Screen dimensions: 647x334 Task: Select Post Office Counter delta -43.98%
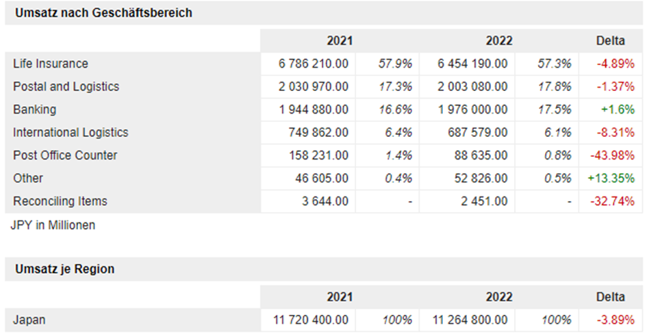tap(611, 155)
